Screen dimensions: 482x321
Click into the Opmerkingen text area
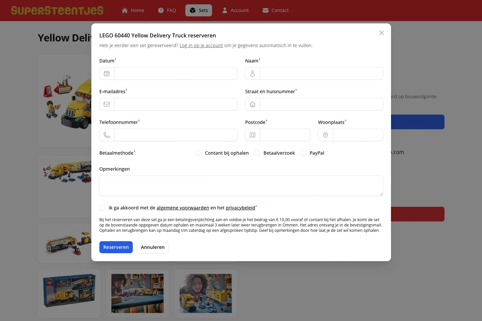(241, 186)
